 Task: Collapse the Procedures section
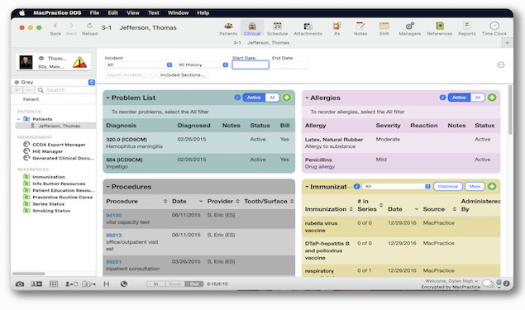click(x=108, y=187)
